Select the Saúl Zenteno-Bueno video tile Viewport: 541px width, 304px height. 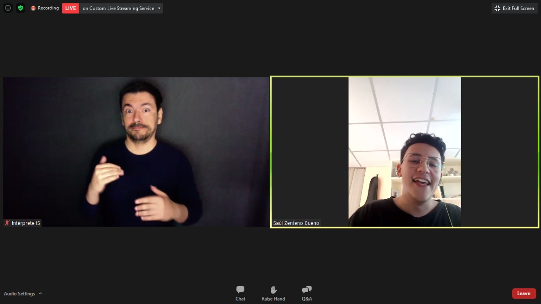point(404,152)
